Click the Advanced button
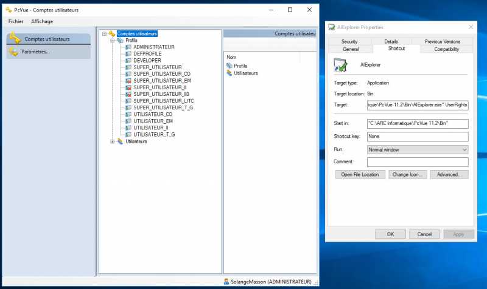487x289 pixels. [449, 175]
